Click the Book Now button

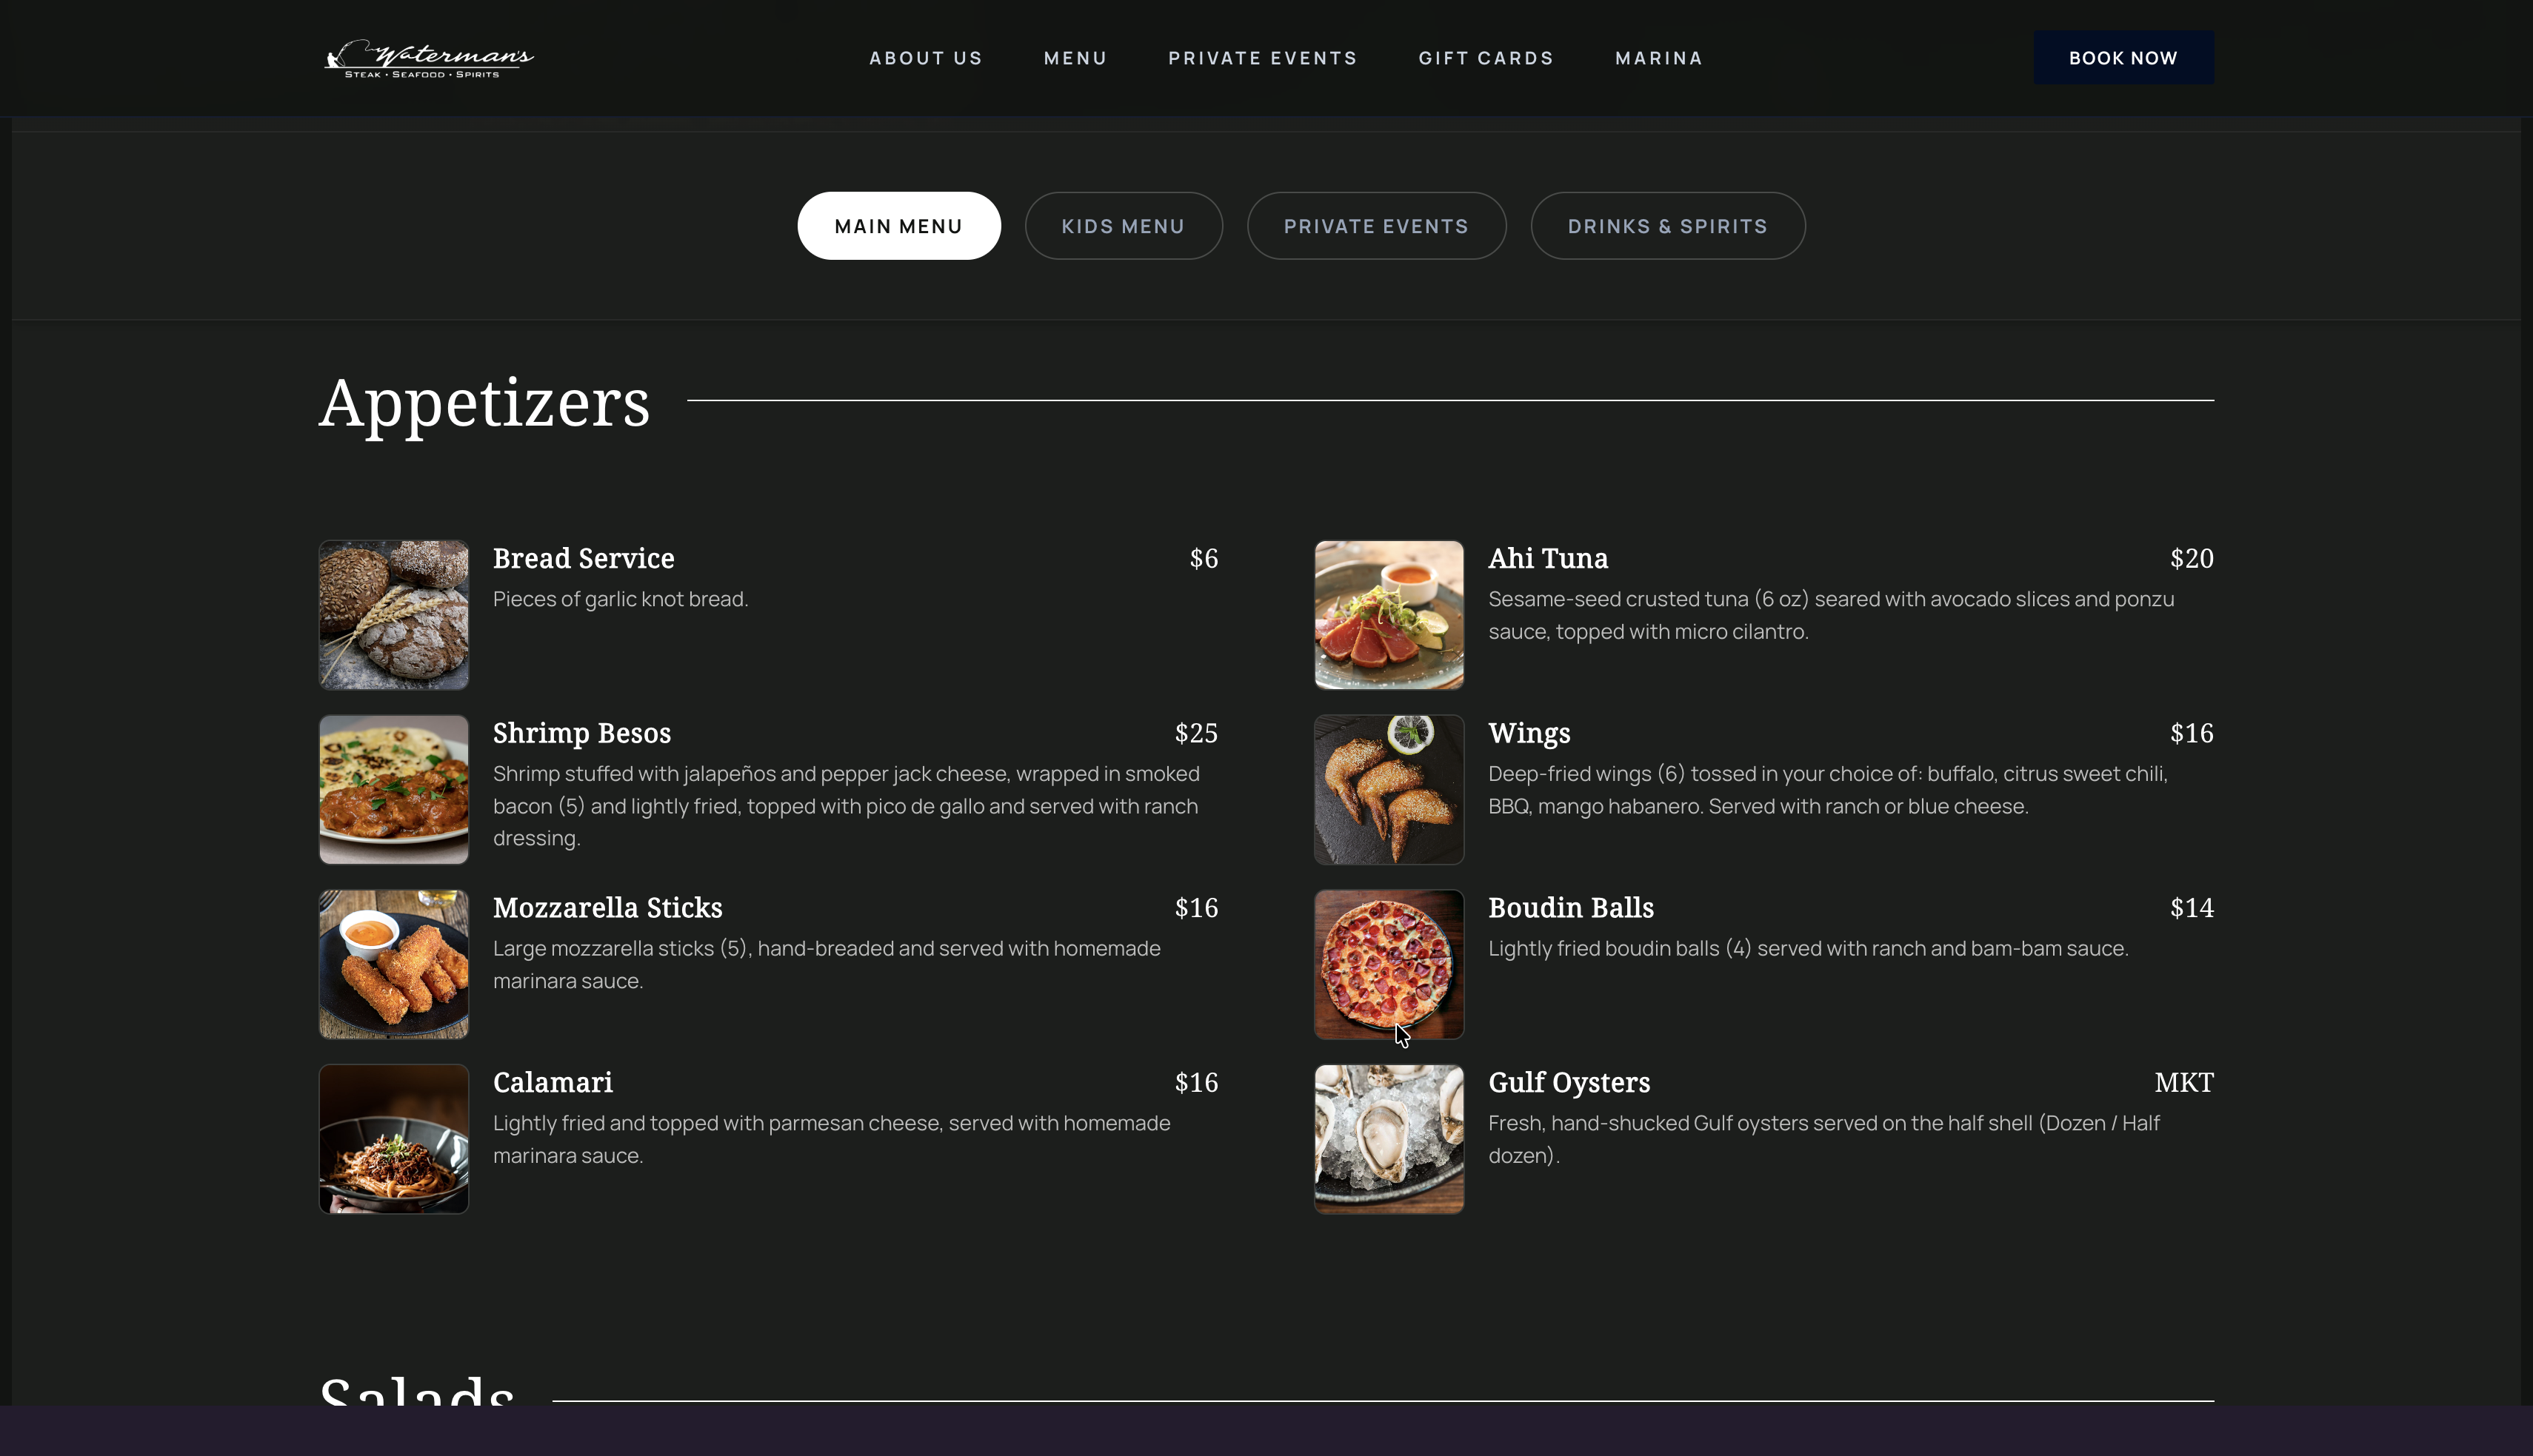pyautogui.click(x=2123, y=58)
